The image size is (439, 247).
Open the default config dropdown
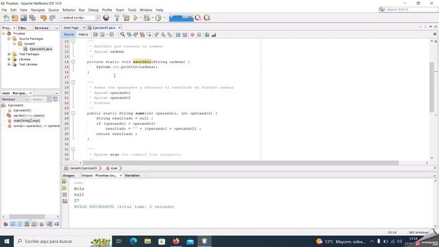pyautogui.click(x=80, y=18)
